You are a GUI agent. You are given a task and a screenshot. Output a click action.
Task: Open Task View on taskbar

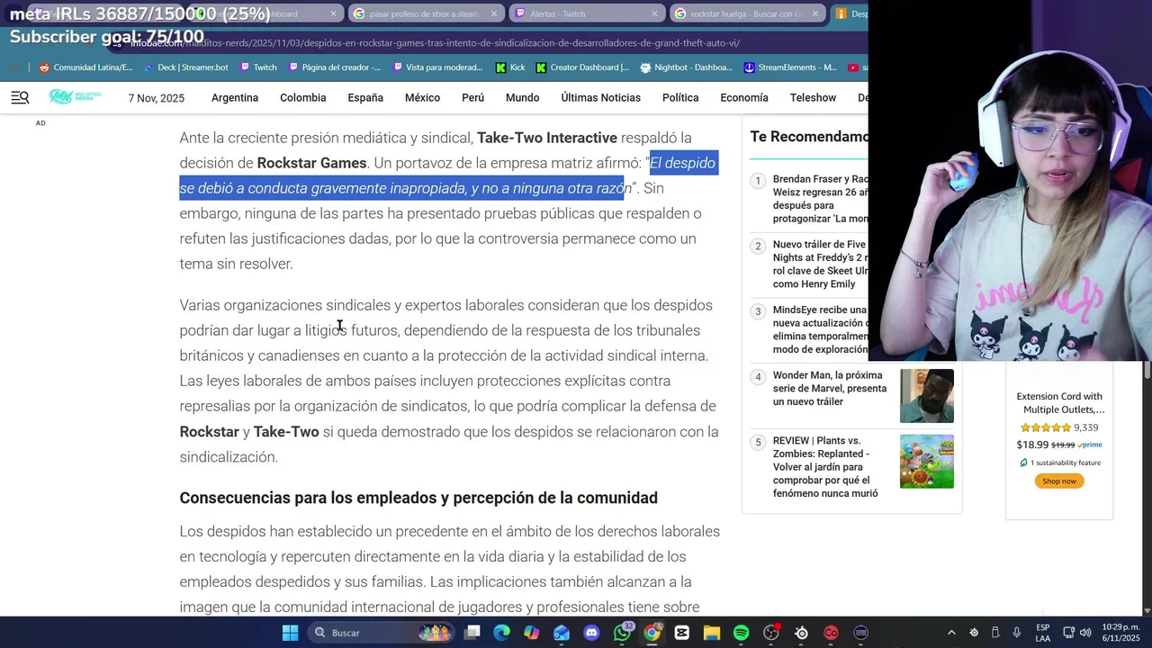click(472, 633)
